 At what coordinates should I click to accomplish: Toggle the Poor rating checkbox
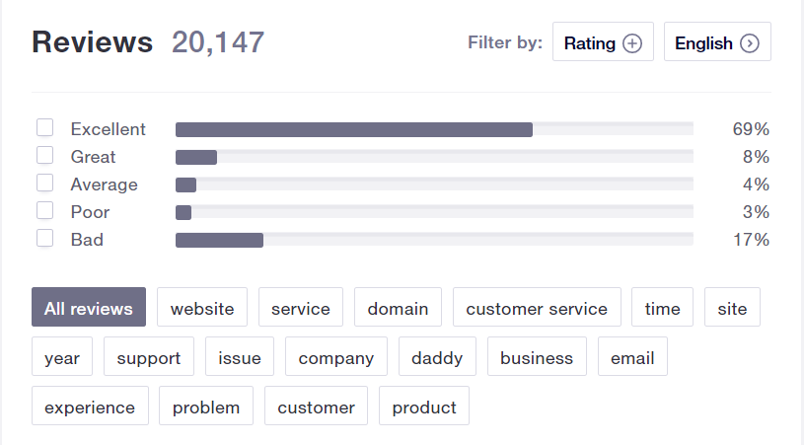44,210
